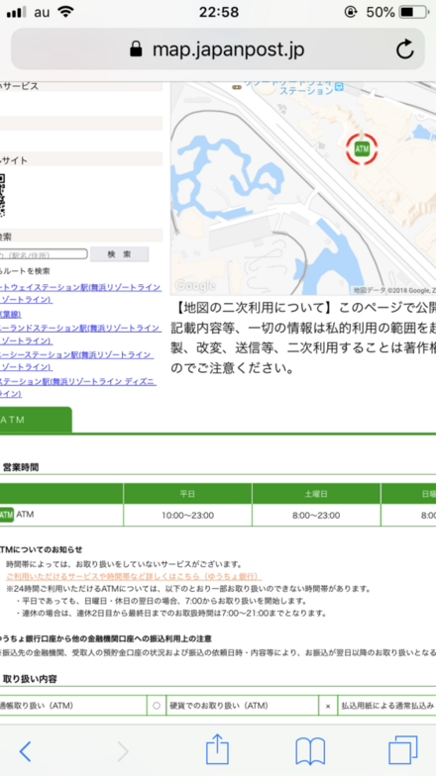The height and width of the screenshot is (776, 436).
Task: Click the 検索 search button
Action: point(119,253)
